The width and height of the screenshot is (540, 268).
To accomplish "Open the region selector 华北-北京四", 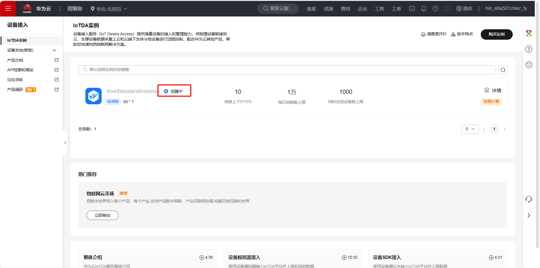I will tap(109, 9).
